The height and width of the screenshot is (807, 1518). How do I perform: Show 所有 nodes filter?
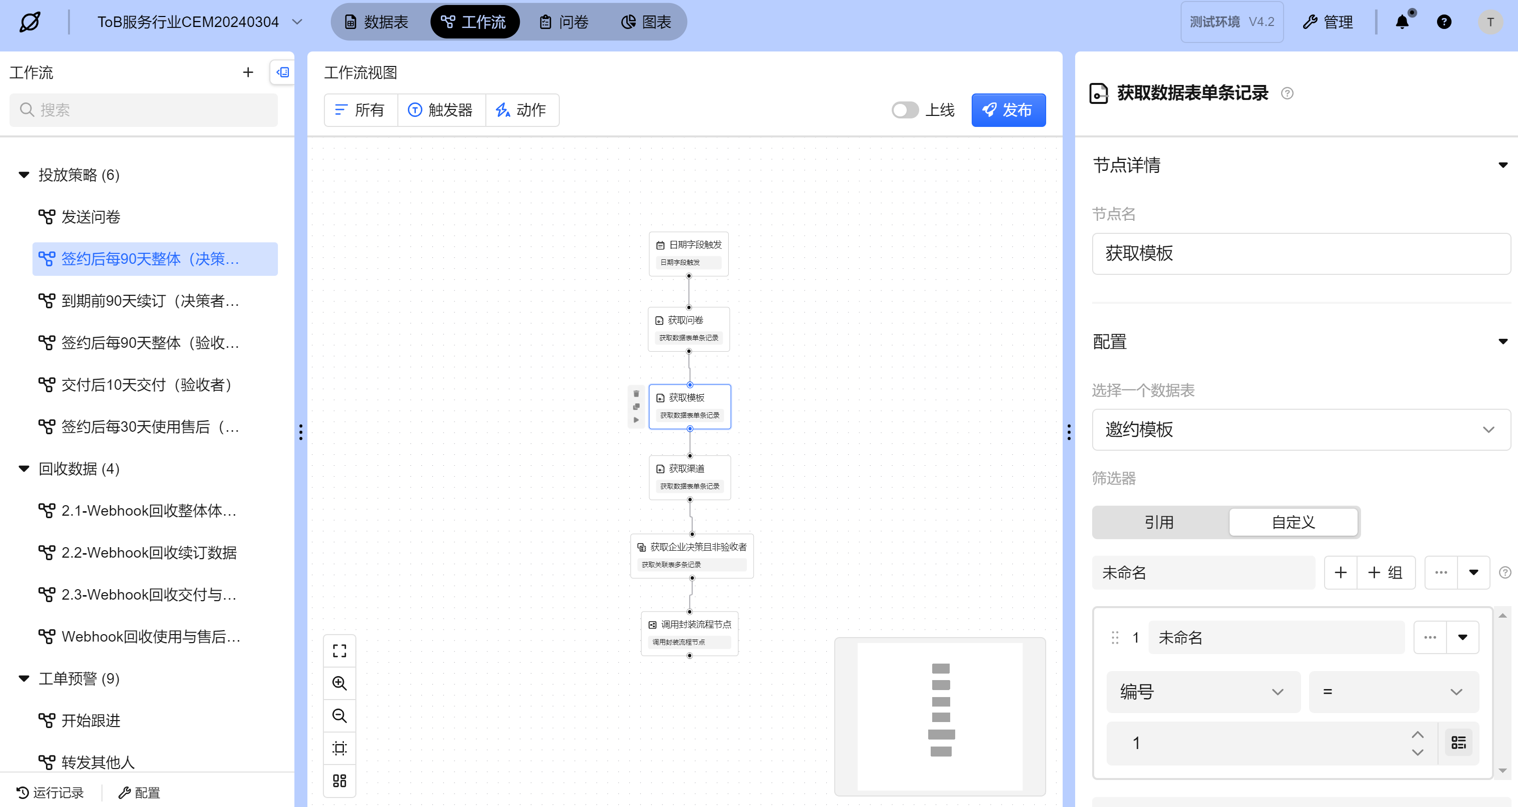(361, 110)
